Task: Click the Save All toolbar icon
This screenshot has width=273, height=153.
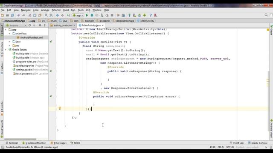Action: pos(7,15)
